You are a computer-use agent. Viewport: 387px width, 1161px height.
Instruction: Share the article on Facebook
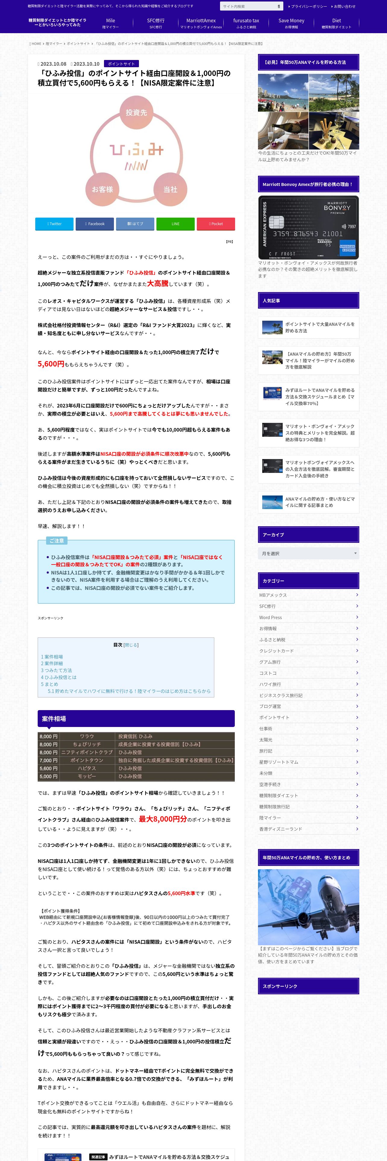tap(95, 224)
